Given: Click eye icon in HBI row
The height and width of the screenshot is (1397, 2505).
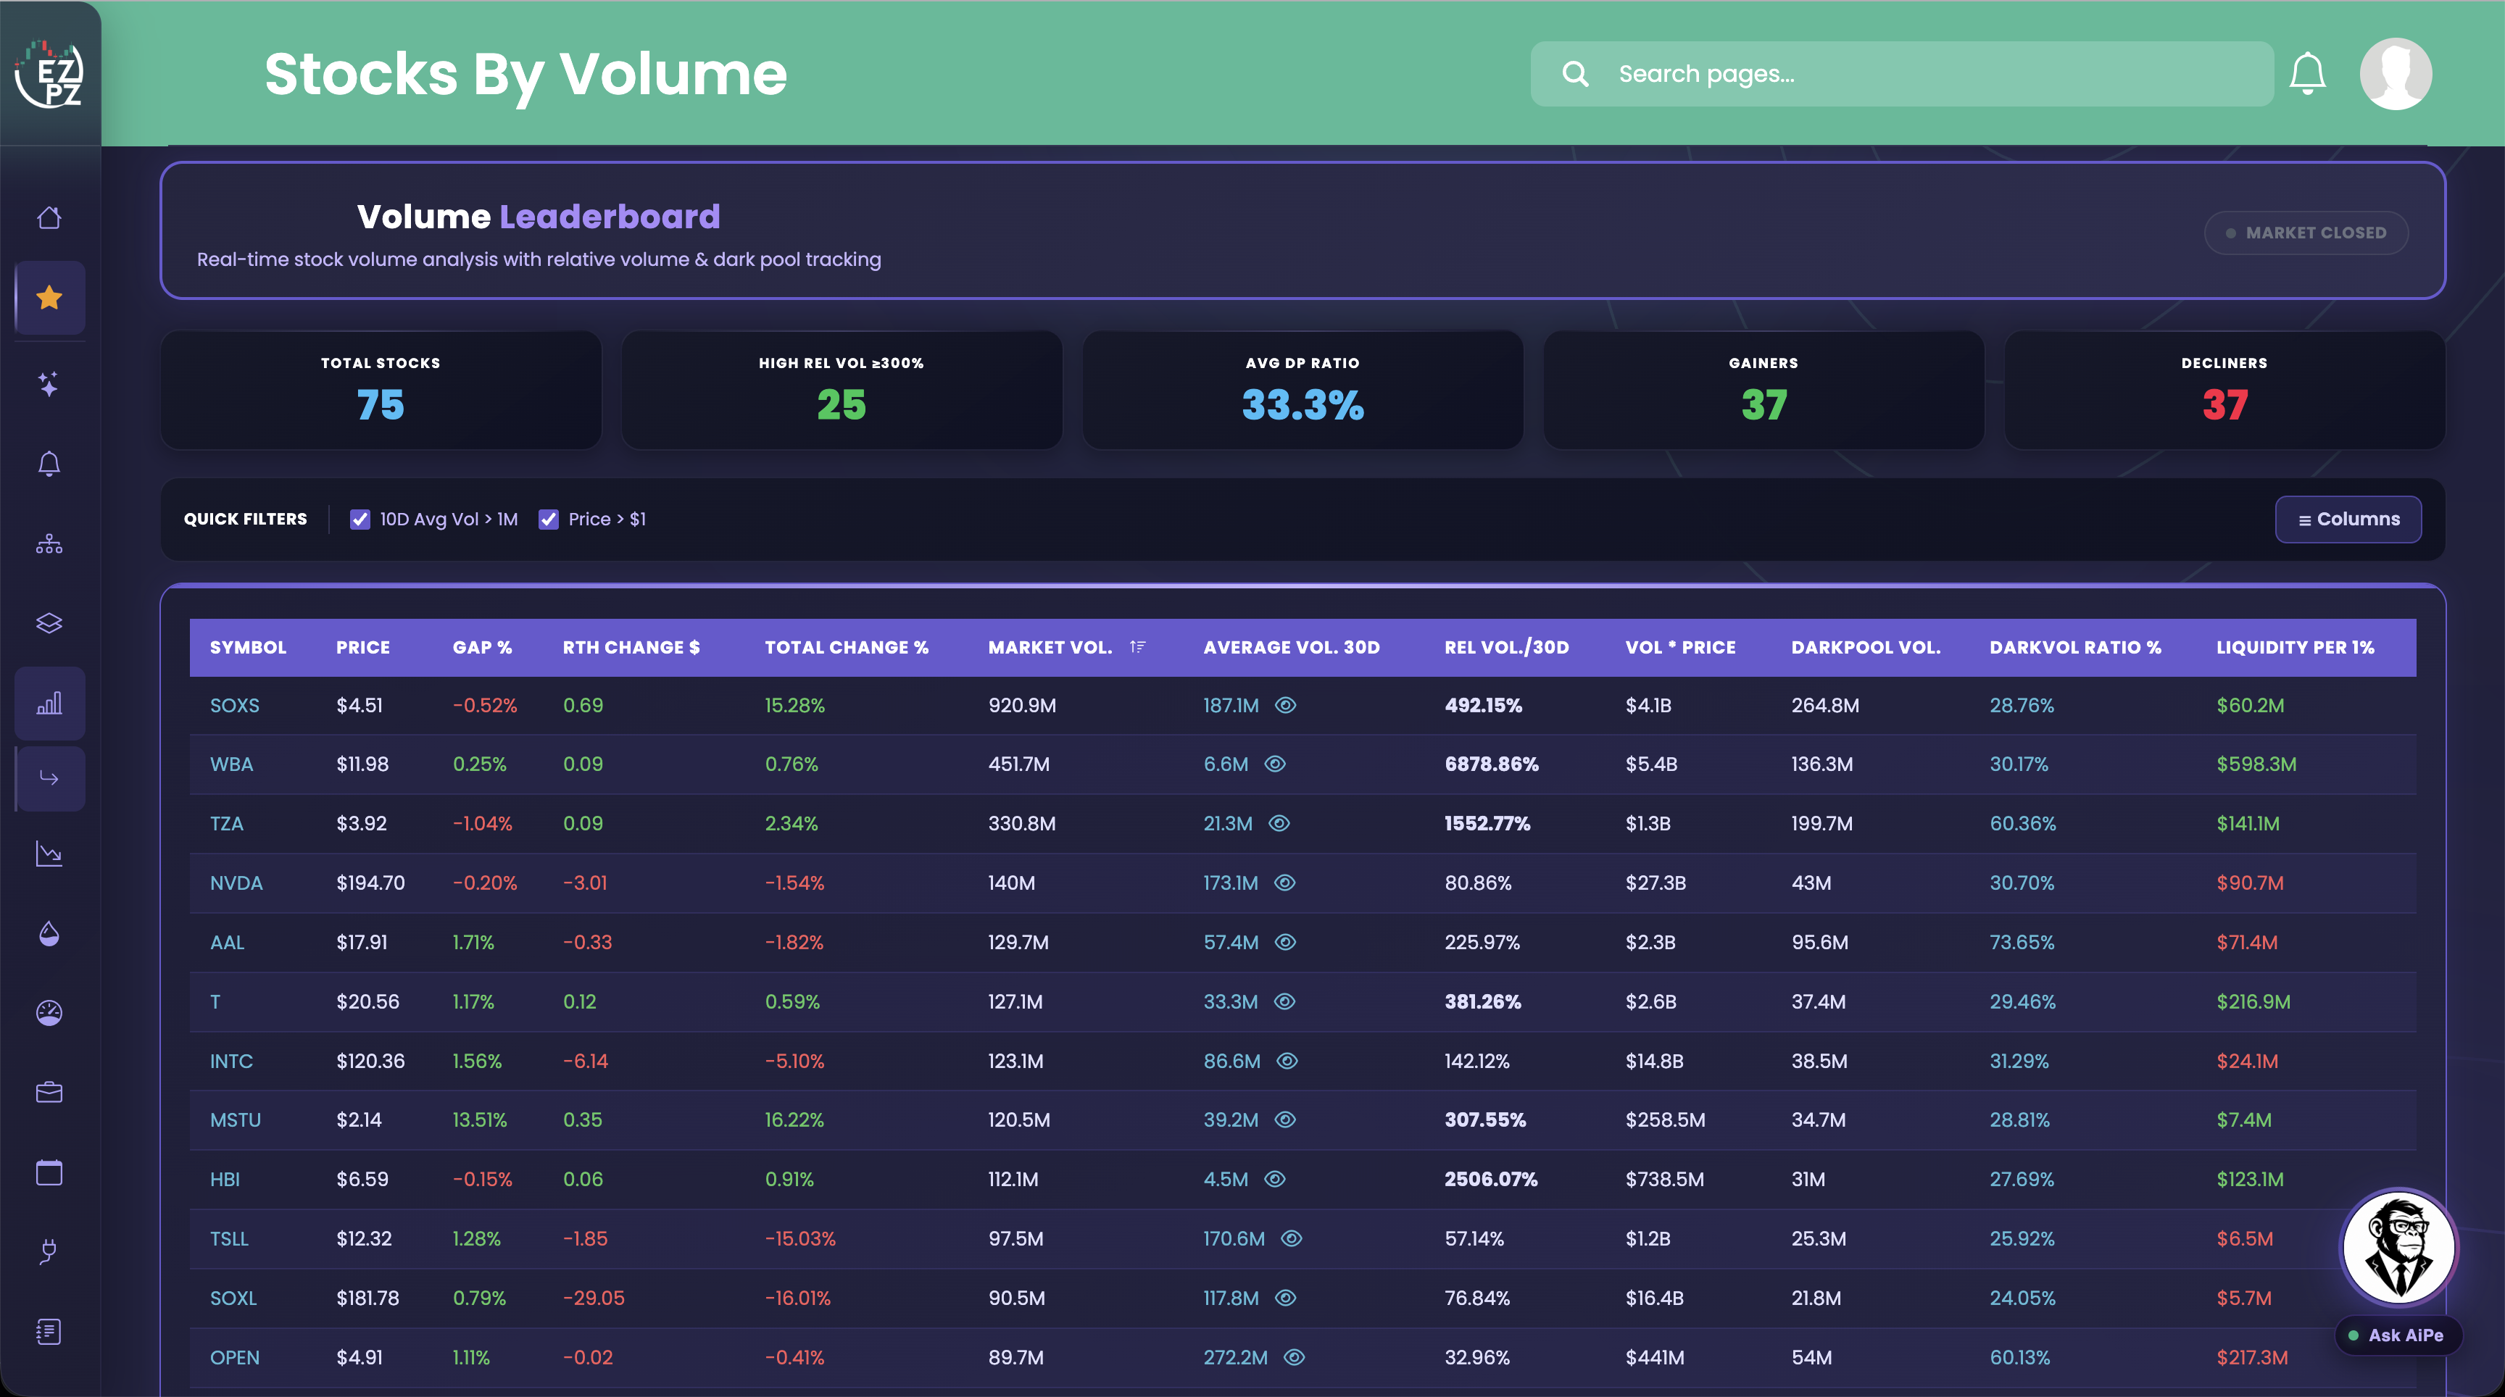Looking at the screenshot, I should coord(1275,1179).
